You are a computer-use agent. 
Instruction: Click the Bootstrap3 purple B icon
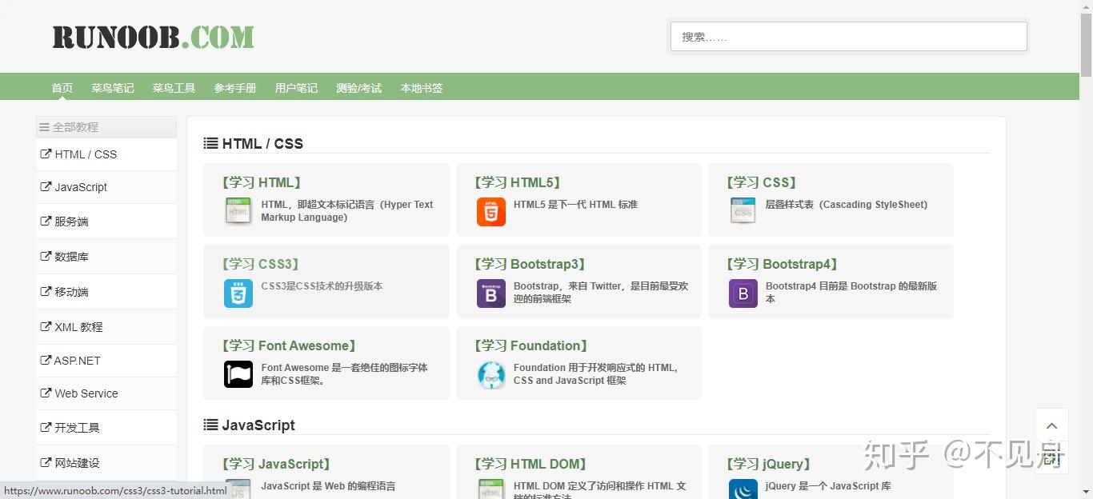(490, 293)
